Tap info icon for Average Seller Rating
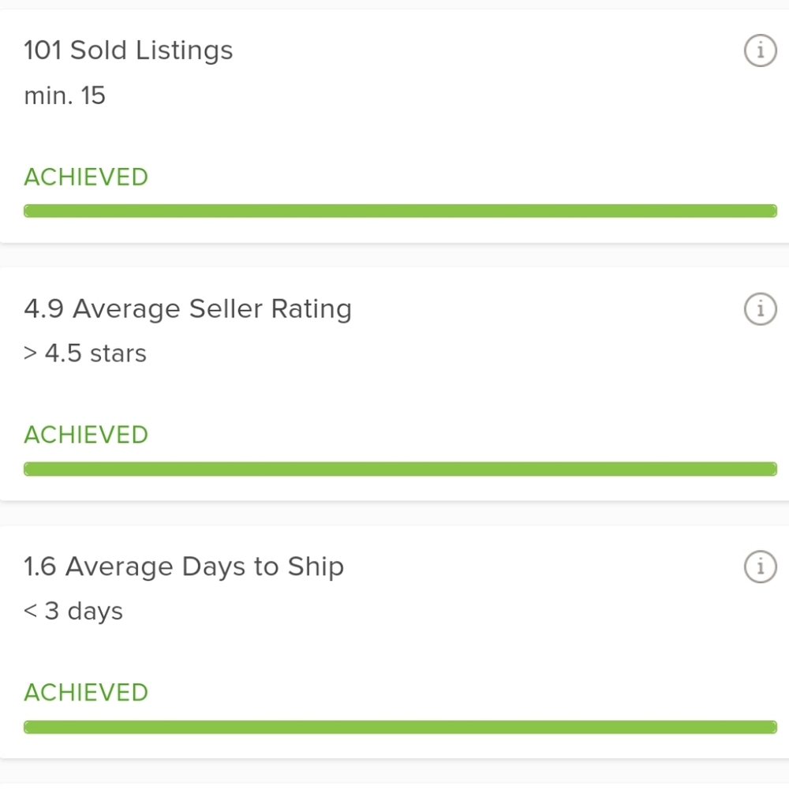789x789 pixels. coord(761,308)
